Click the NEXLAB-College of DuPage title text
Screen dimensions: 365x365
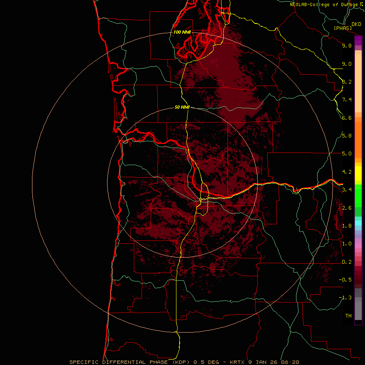(x=324, y=4)
